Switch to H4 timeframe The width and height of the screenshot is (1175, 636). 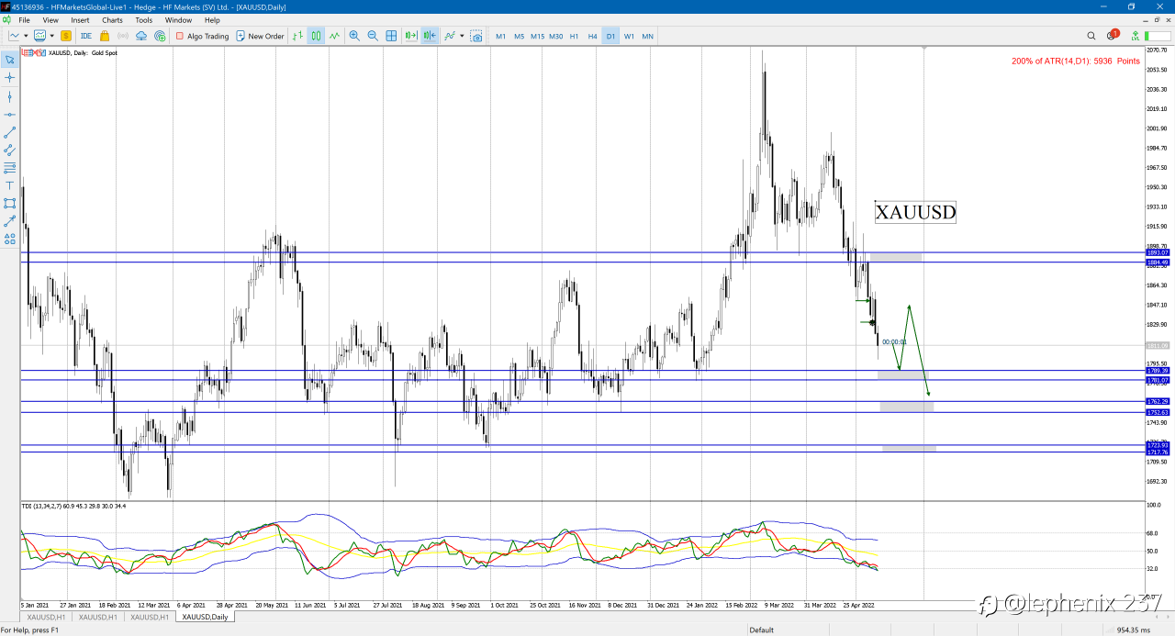coord(592,36)
